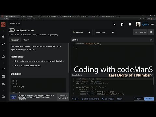The image size is (156, 117).
Task: Open the Discord chat icon in sidebar
Action: point(3,76)
